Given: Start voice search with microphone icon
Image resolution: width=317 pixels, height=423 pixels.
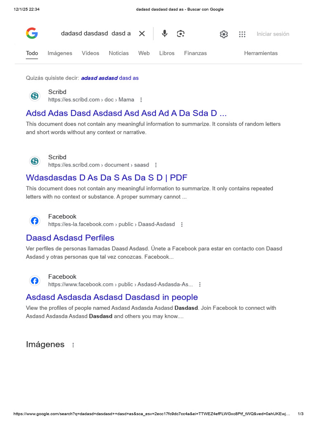Looking at the screenshot, I should pyautogui.click(x=165, y=34).
